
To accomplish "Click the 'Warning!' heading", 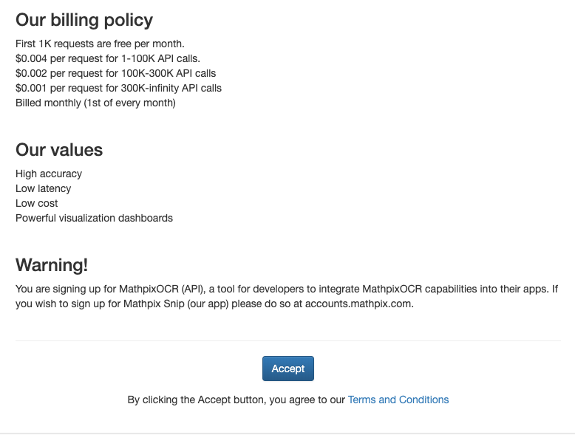I will (52, 265).
